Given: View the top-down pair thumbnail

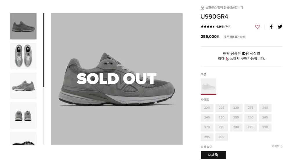Looking at the screenshot, I should pos(23,56).
